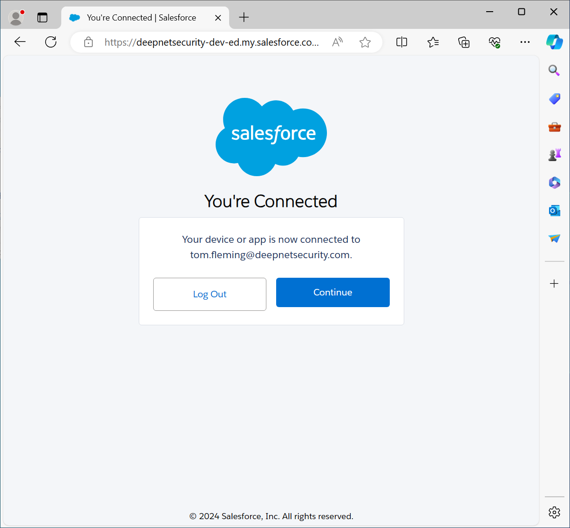Open the Collections panel
Viewport: 570px width, 528px height.
pos(464,42)
